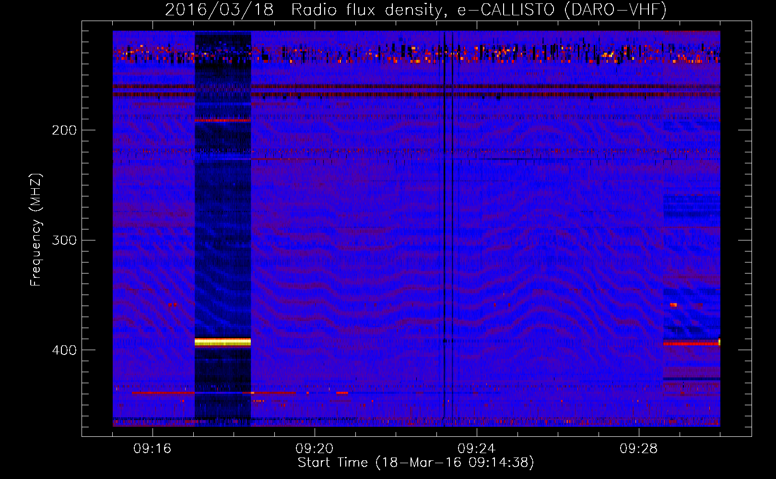
Task: Click the thin red line near 190 MHz in dark block
Action: [223, 120]
